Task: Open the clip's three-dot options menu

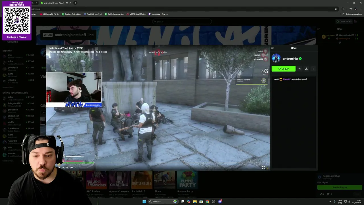Action: (313, 69)
